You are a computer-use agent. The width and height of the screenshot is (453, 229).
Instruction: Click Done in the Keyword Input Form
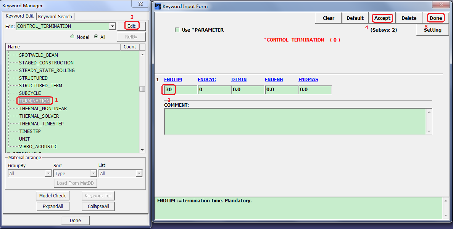436,18
